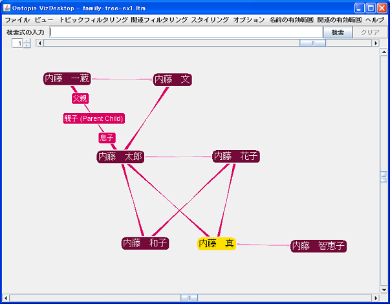Click the locality number field showing 1

(17, 43)
